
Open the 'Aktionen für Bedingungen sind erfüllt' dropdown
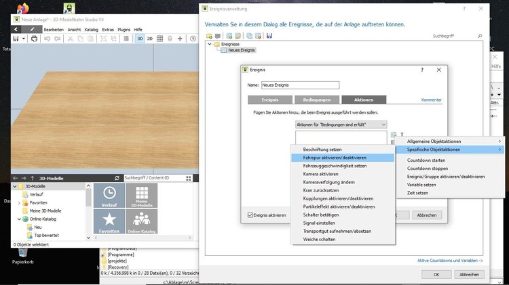[x=341, y=125]
